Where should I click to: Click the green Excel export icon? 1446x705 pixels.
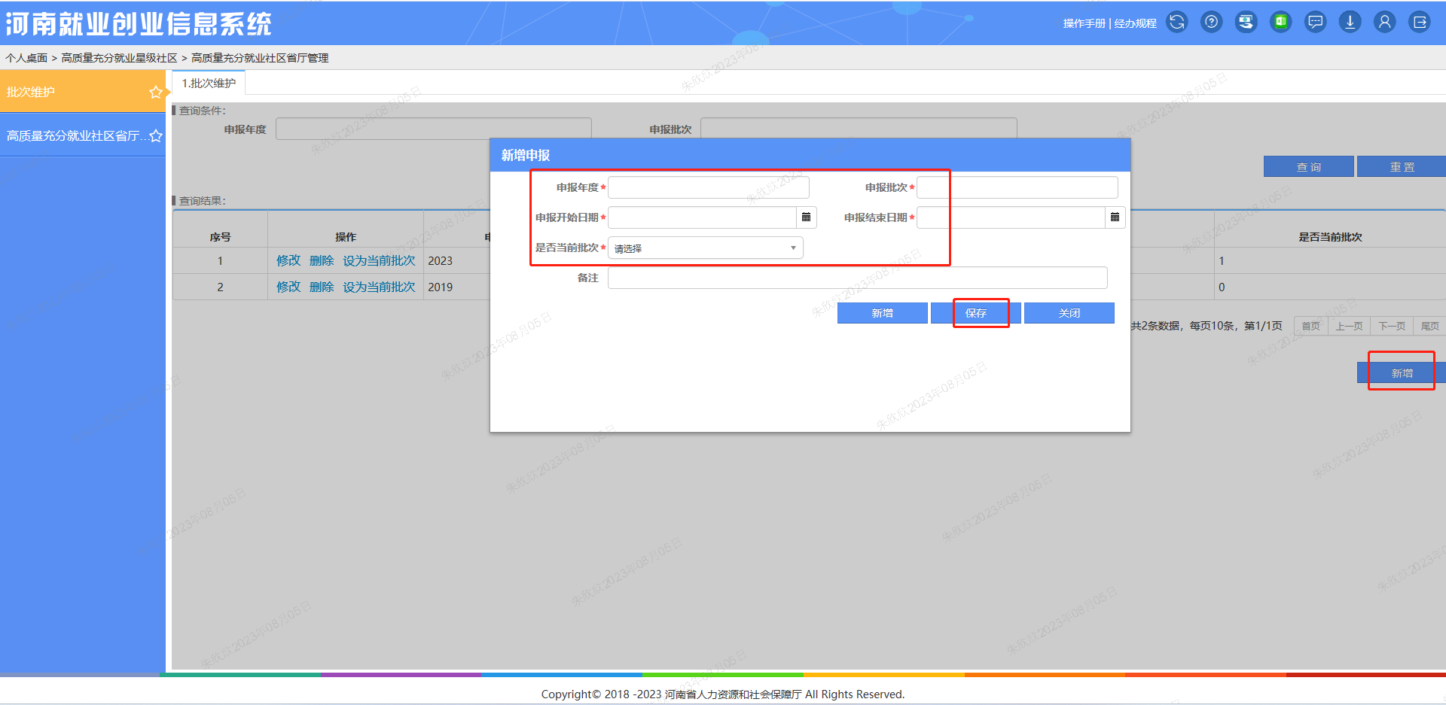[x=1280, y=23]
